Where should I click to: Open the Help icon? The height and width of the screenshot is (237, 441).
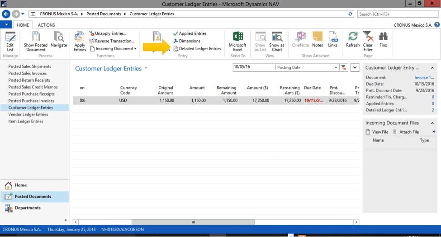pos(437,25)
